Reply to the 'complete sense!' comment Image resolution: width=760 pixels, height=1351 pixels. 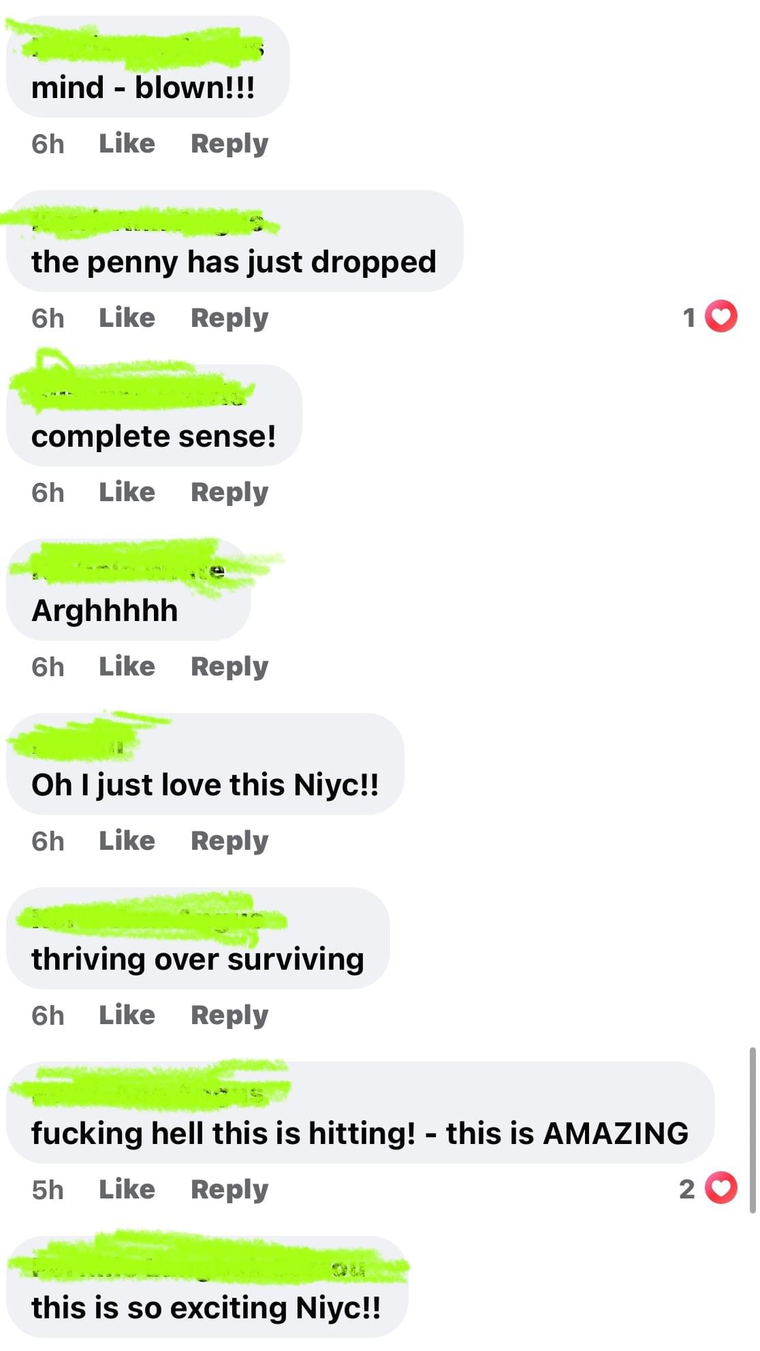tap(229, 493)
